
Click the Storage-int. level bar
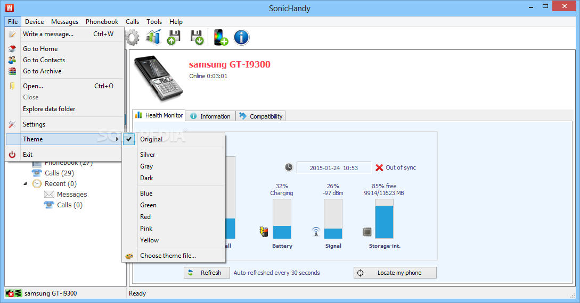pos(384,219)
